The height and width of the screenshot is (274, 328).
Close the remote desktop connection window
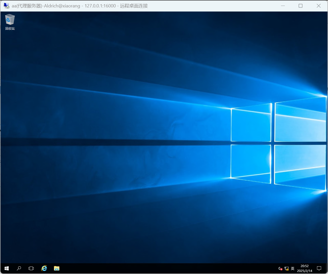click(x=319, y=6)
